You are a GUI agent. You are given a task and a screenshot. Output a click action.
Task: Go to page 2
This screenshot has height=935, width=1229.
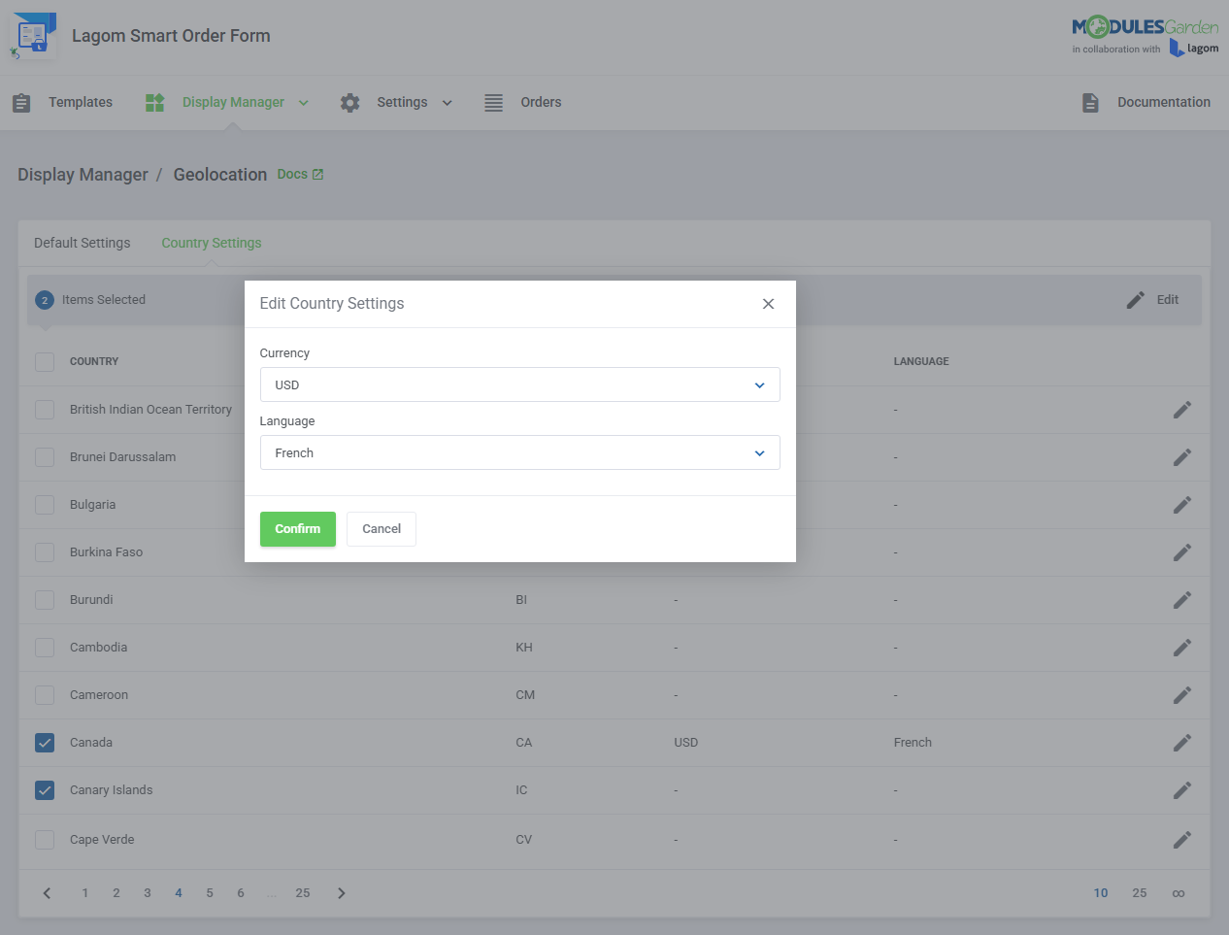[116, 893]
